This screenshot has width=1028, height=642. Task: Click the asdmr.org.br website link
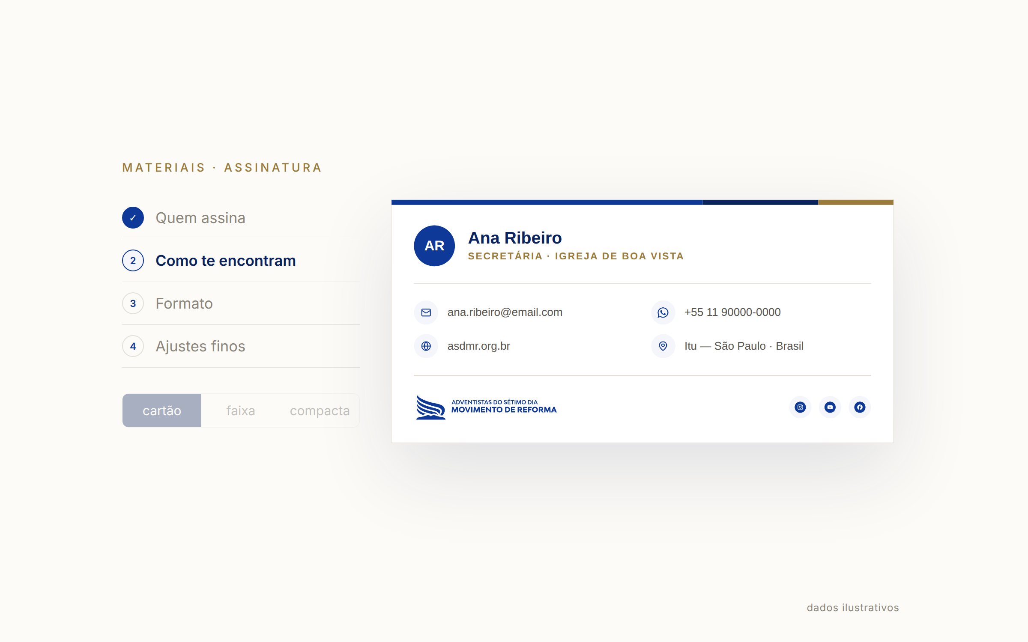pyautogui.click(x=479, y=346)
